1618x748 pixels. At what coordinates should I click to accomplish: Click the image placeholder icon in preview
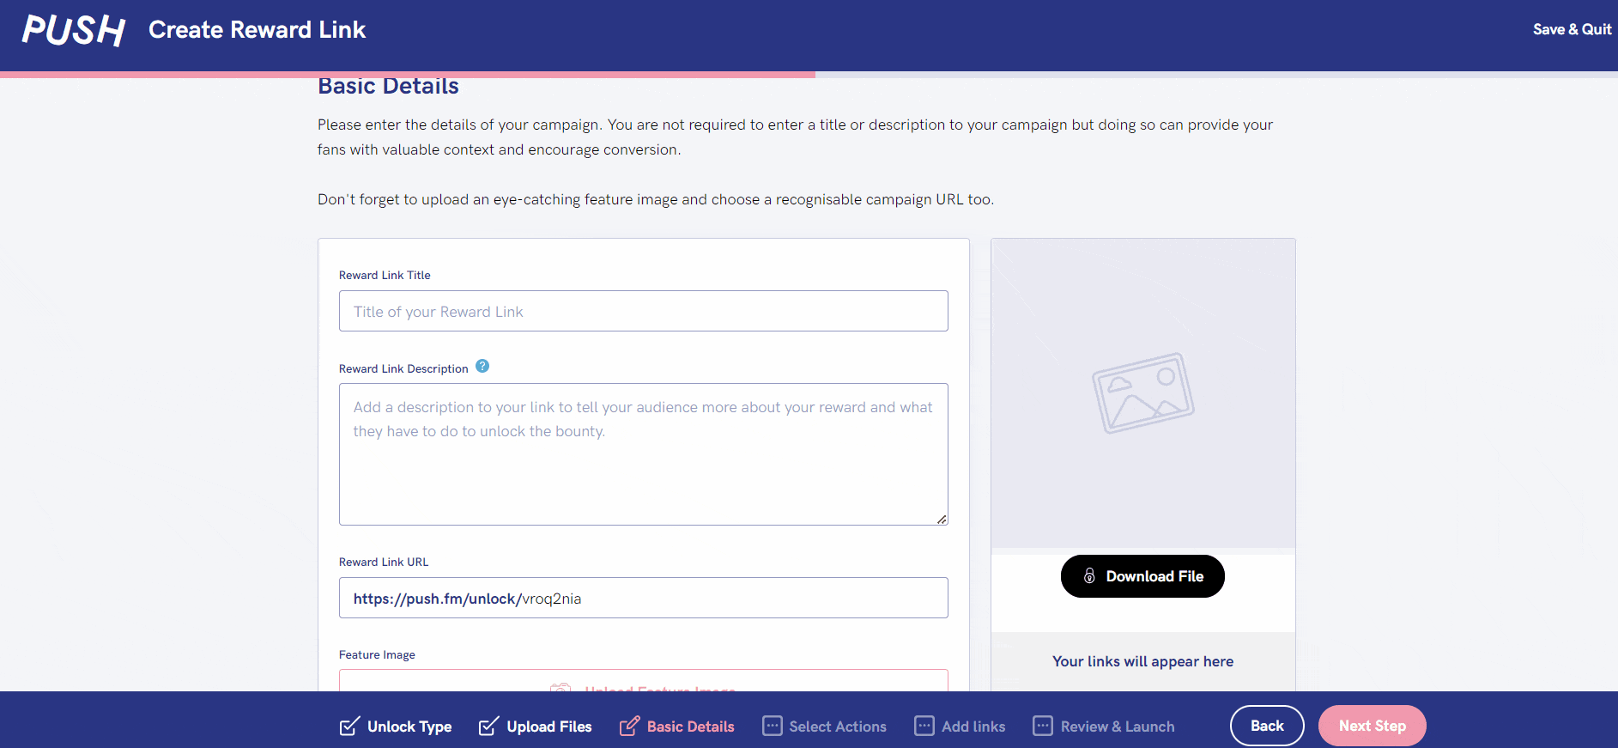click(x=1142, y=392)
